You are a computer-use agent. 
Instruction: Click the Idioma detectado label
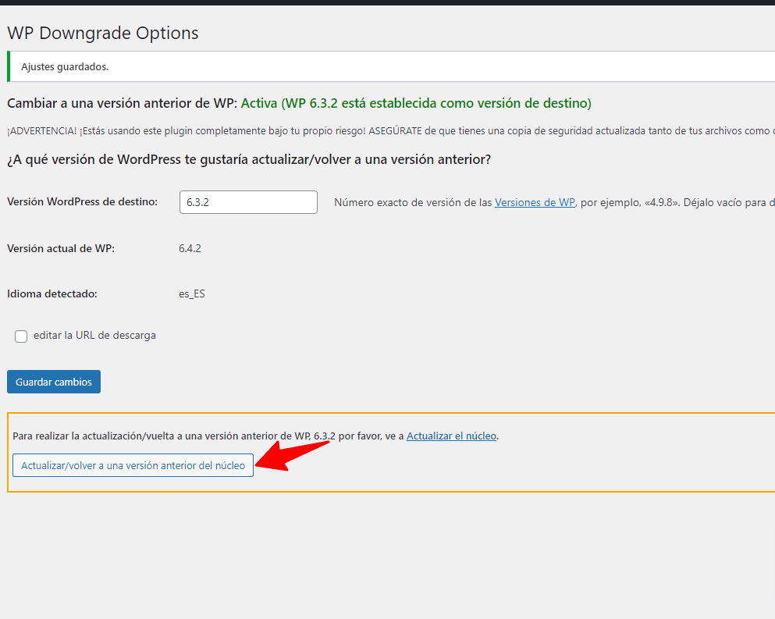pos(52,293)
